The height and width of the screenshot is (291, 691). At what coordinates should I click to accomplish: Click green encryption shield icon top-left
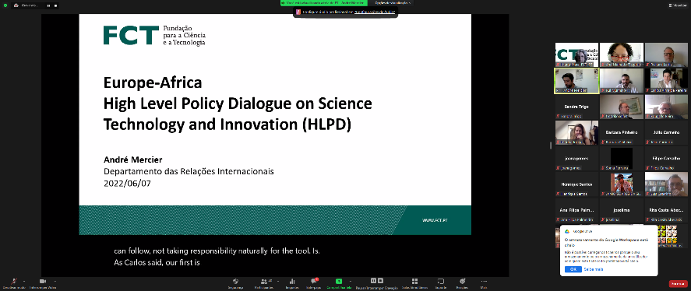(5, 5)
